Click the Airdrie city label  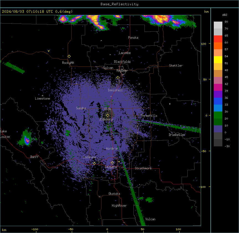(x=112, y=149)
